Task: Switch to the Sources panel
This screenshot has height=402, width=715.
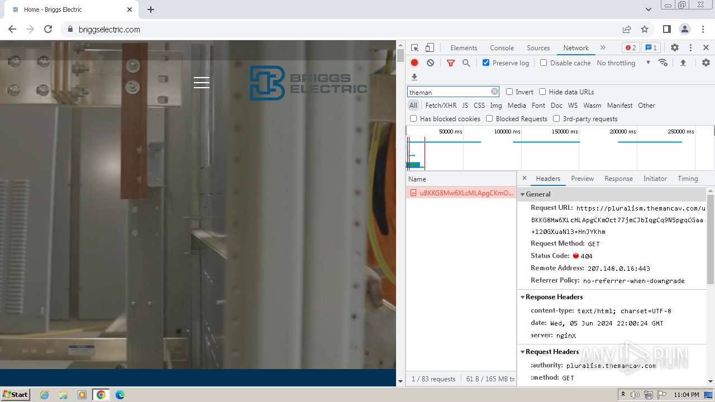Action: (538, 48)
